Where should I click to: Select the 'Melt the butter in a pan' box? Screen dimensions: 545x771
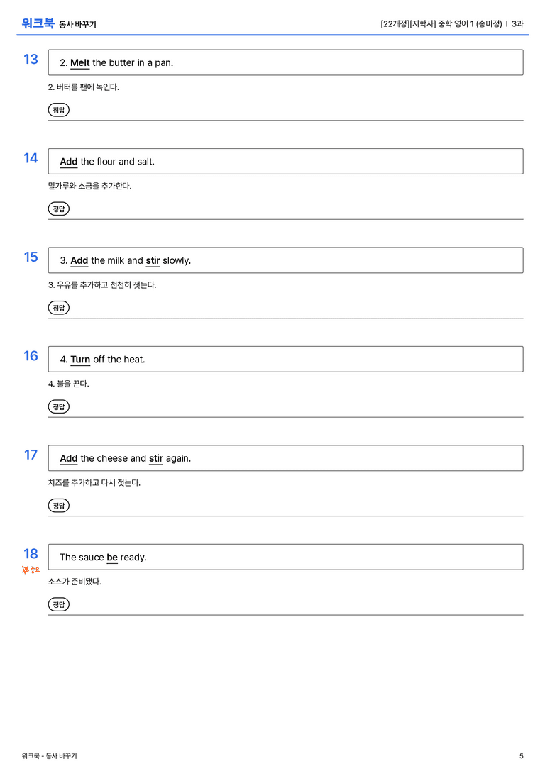[x=286, y=62]
